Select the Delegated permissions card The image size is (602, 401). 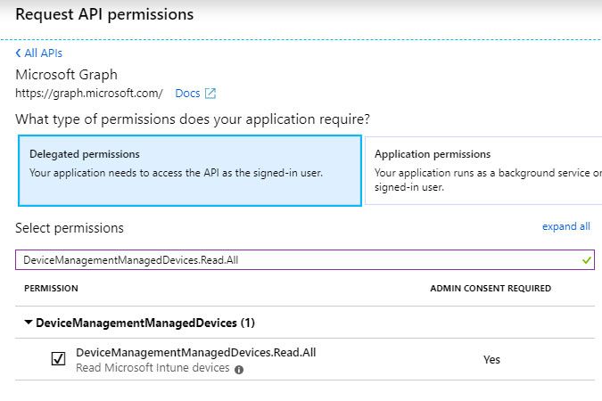190,170
